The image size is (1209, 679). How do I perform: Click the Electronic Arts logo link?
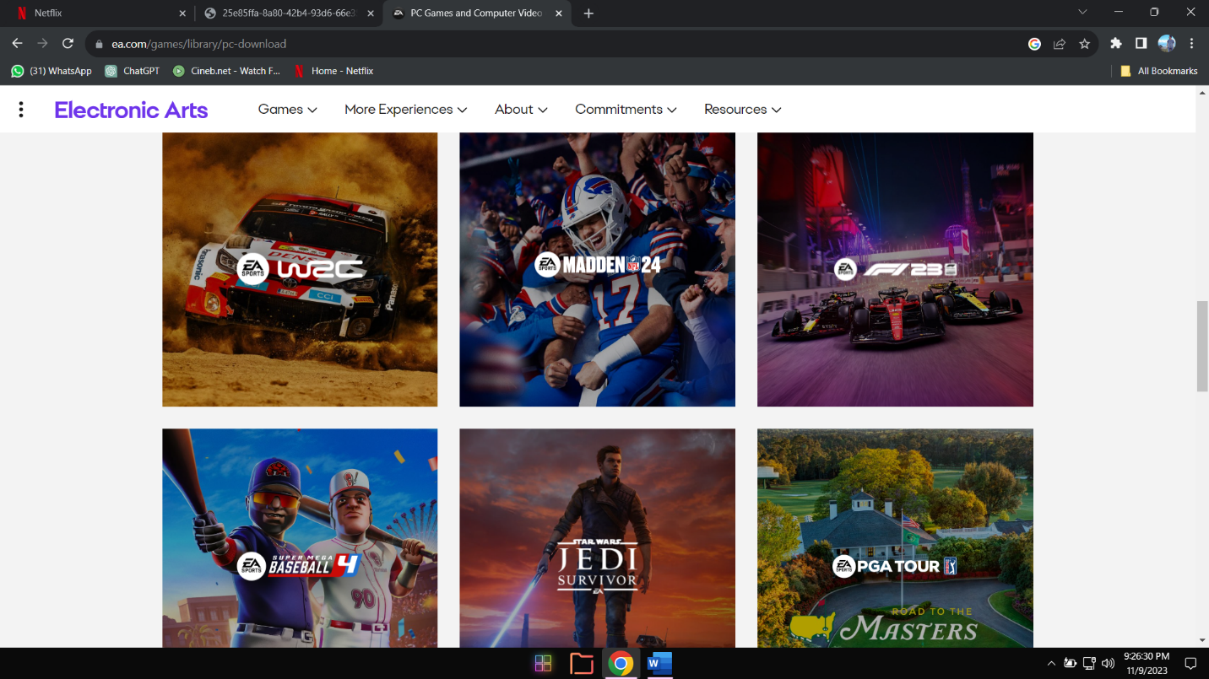click(x=131, y=110)
